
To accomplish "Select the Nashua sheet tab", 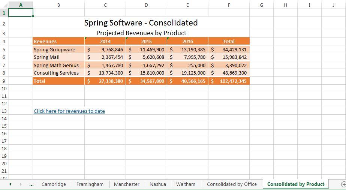I will point(158,184).
